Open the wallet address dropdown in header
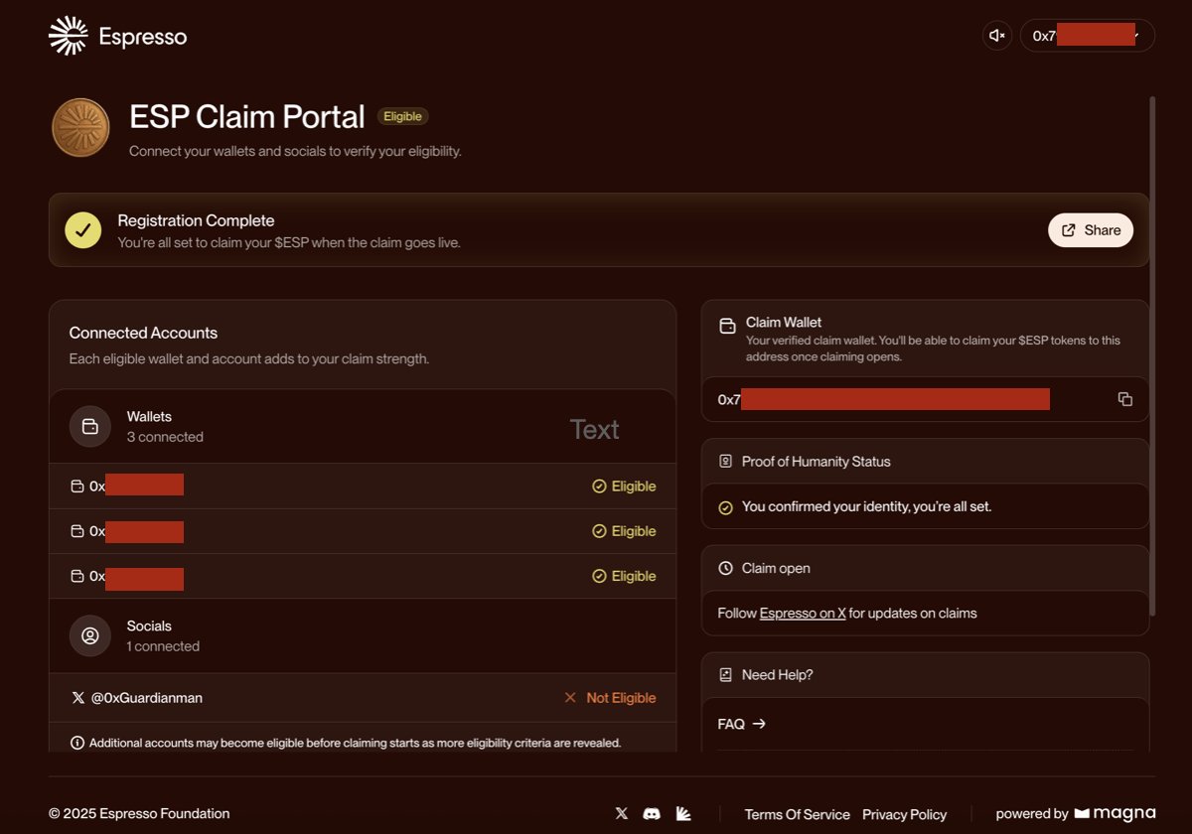1192x834 pixels. pyautogui.click(x=1088, y=36)
